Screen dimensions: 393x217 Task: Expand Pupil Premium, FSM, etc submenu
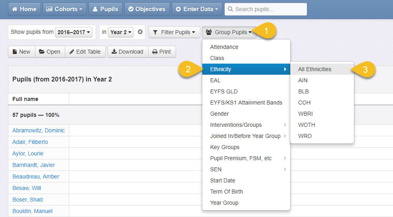pyautogui.click(x=246, y=159)
